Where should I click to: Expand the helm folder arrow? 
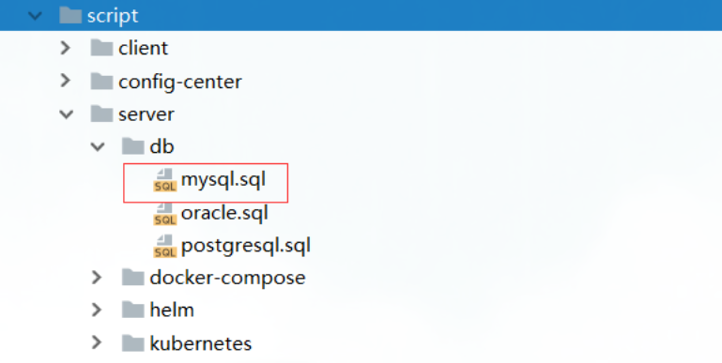[97, 310]
